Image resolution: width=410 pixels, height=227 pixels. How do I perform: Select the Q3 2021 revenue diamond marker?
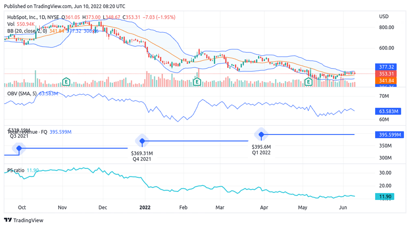coord(18,148)
